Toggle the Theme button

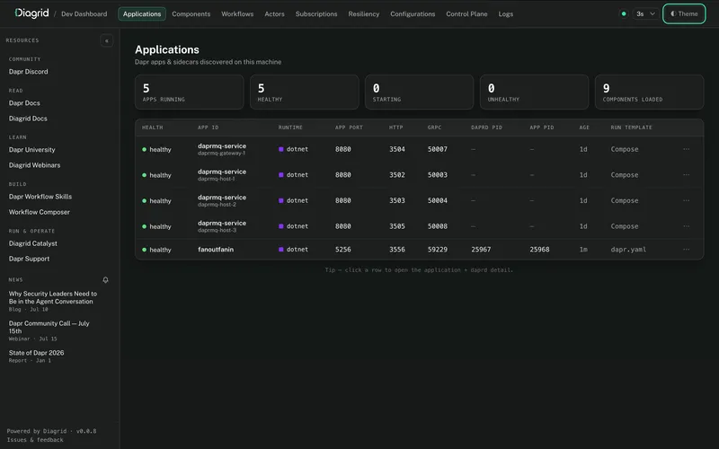point(684,13)
